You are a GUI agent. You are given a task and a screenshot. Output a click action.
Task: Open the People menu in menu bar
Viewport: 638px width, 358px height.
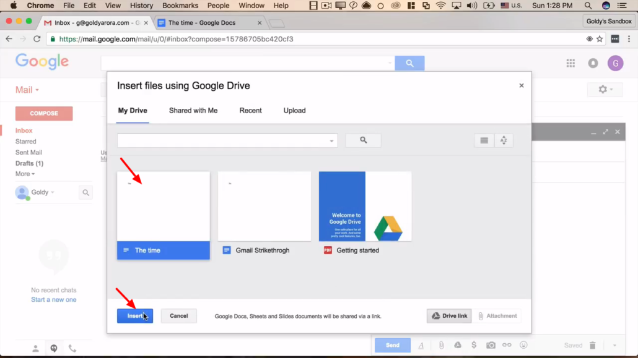click(x=218, y=6)
